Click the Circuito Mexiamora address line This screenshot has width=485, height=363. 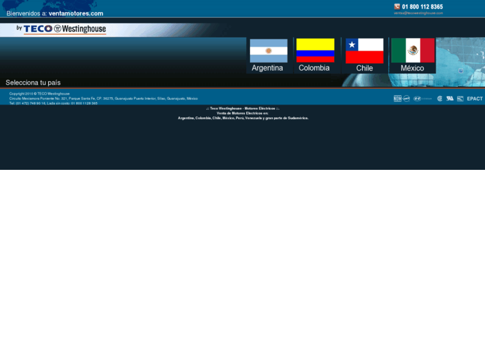(103, 99)
